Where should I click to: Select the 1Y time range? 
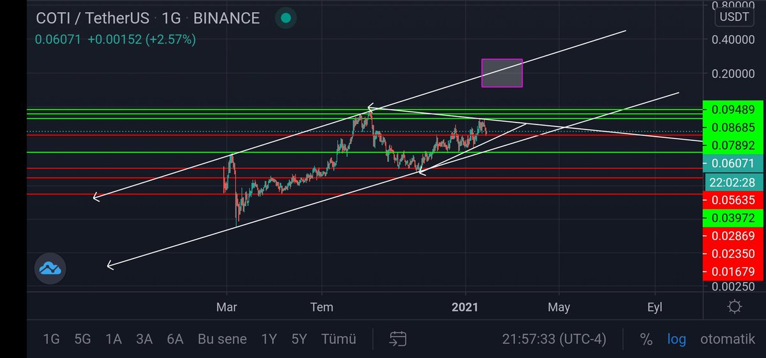[269, 339]
